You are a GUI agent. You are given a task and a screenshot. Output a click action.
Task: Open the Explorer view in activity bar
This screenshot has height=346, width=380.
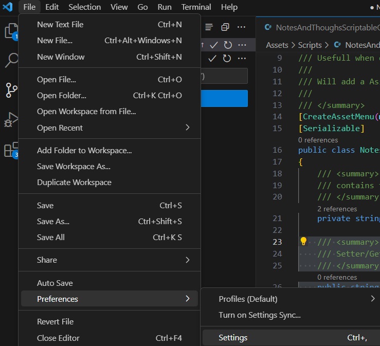(10, 31)
